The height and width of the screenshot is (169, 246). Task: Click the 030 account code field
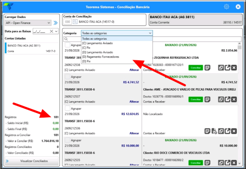coord(67,22)
